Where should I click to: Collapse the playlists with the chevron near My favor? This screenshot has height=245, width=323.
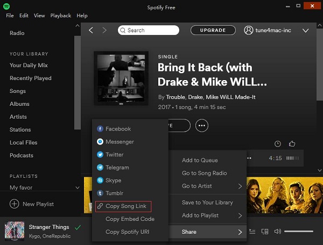[78, 188]
